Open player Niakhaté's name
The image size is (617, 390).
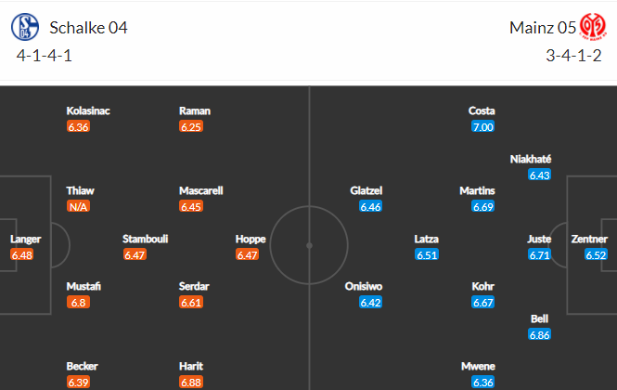(x=531, y=159)
